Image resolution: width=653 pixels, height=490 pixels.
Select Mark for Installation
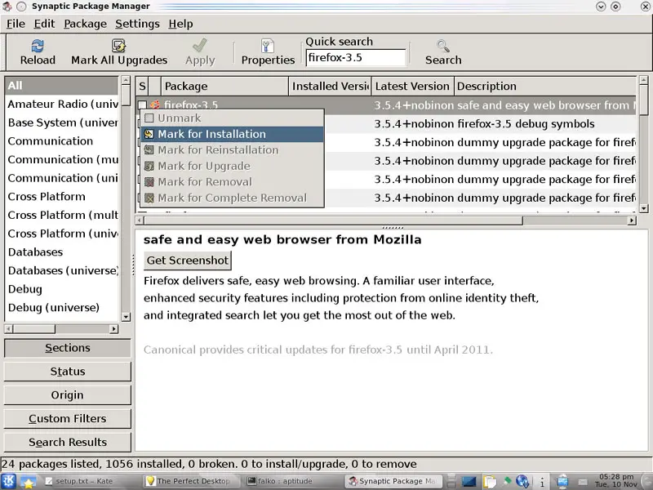pyautogui.click(x=233, y=134)
